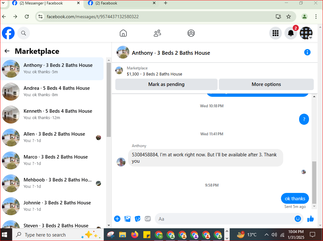Viewport: 323px width, 241px height.
Task: Click the chat header listing thumbnail
Action: [123, 52]
